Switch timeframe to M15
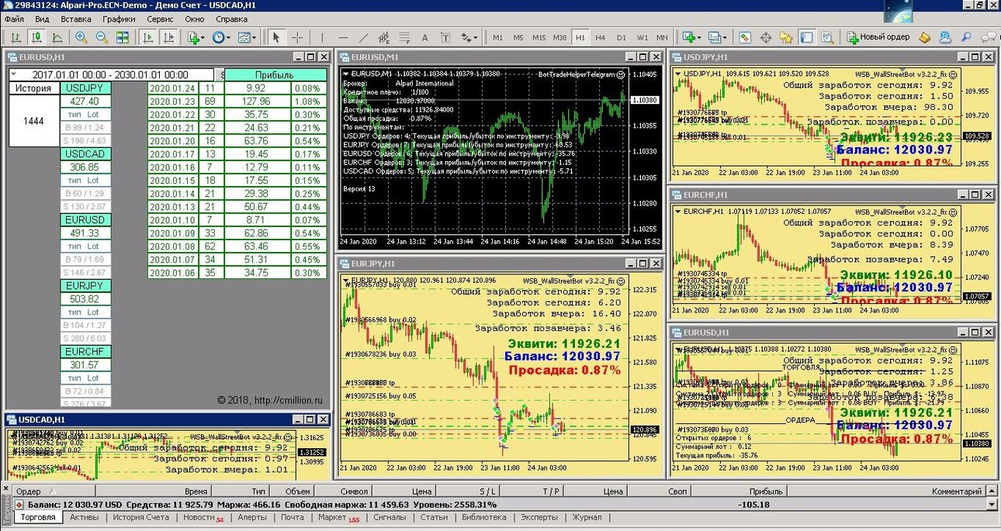This screenshot has width=1001, height=531. click(539, 37)
